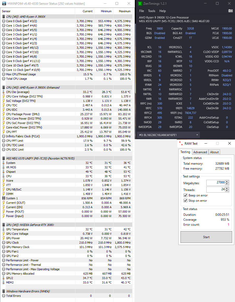Select the GPU Memory Allocated row
Screen dimensions: 235x302
67,274
